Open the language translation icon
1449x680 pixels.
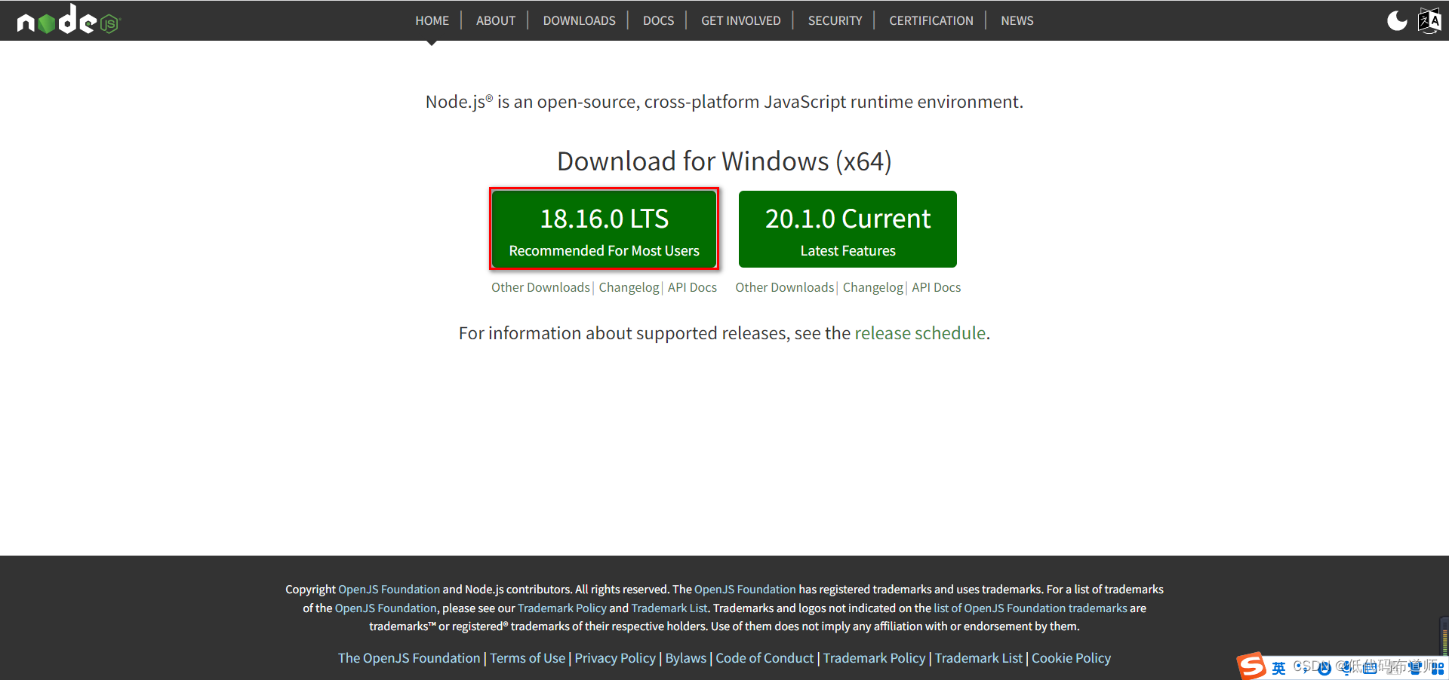click(1429, 20)
